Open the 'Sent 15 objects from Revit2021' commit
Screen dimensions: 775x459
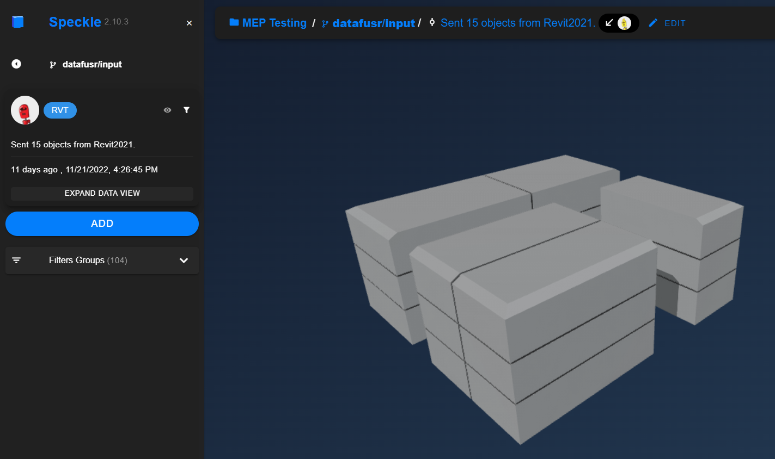tap(517, 23)
